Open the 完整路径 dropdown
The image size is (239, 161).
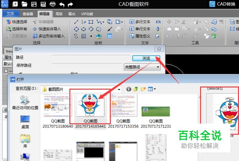click(142, 67)
